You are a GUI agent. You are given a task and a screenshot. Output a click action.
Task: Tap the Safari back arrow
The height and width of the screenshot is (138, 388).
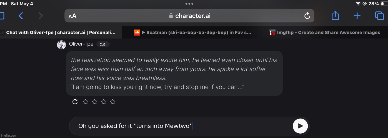[x=21, y=16]
